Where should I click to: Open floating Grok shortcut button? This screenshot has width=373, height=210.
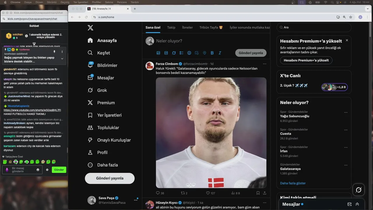click(359, 190)
